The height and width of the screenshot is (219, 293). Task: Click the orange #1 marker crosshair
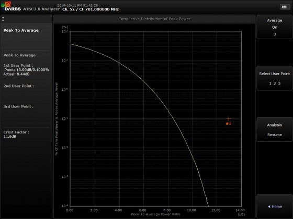(x=229, y=119)
